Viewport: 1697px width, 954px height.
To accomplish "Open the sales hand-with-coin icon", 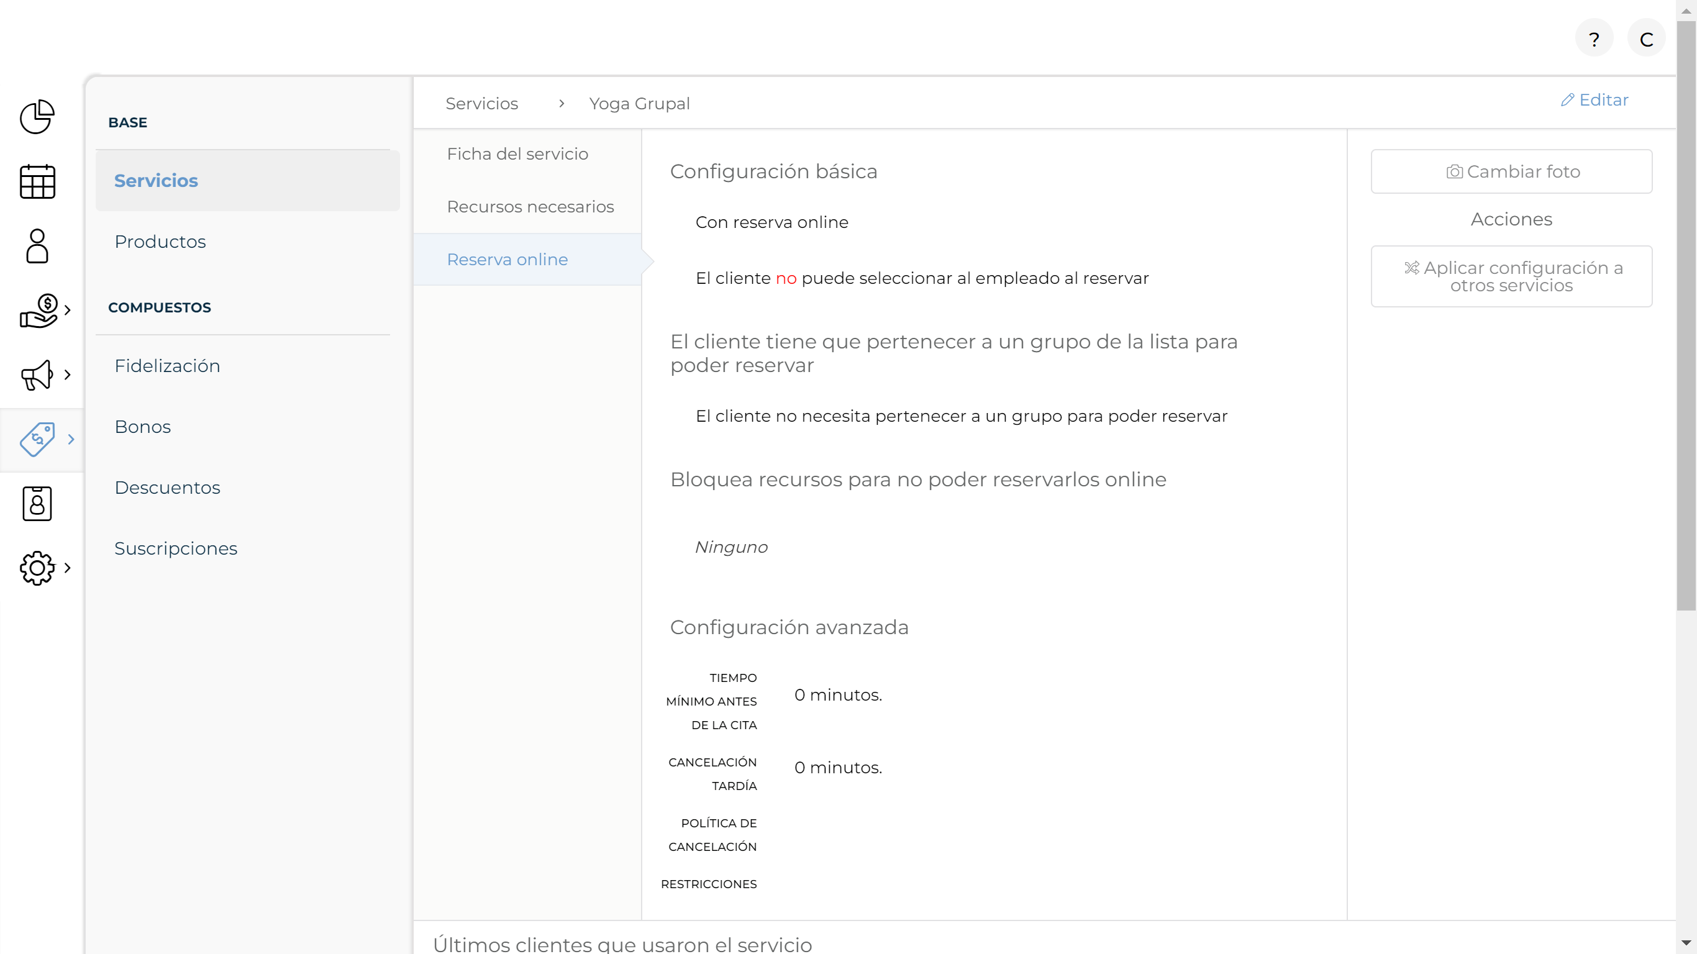I will click(x=39, y=311).
